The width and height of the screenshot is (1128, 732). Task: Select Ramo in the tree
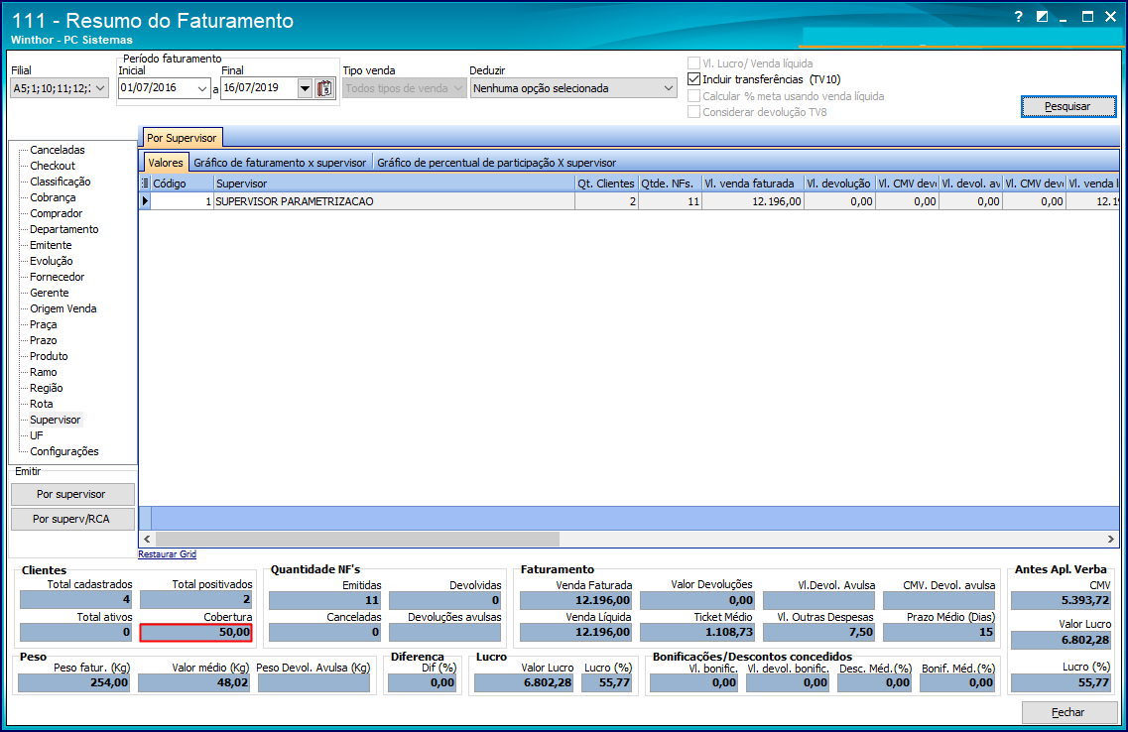tap(44, 372)
